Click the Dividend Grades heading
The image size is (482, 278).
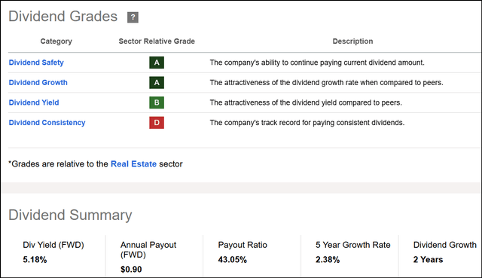click(x=63, y=17)
